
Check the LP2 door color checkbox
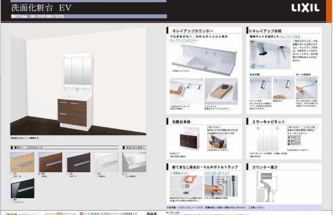tap(11, 173)
